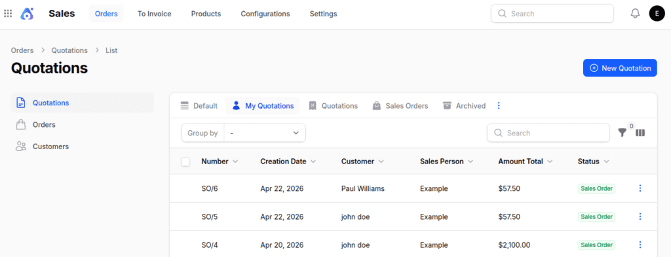Click the Sales Order badge for SO/6
Screen dimensions: 671x257
point(596,188)
